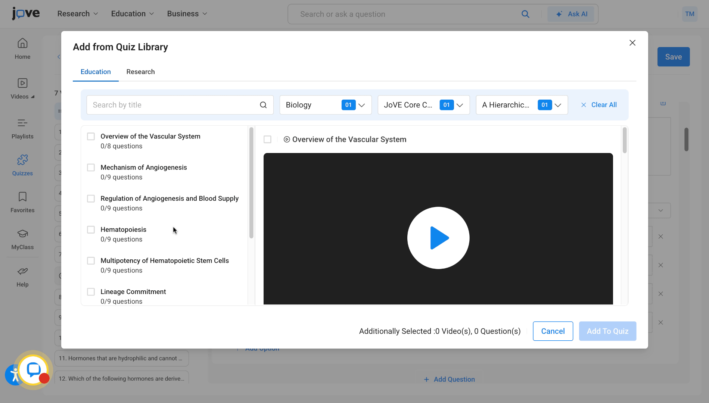Click the search magnifier in title search
The width and height of the screenshot is (709, 403).
[263, 105]
